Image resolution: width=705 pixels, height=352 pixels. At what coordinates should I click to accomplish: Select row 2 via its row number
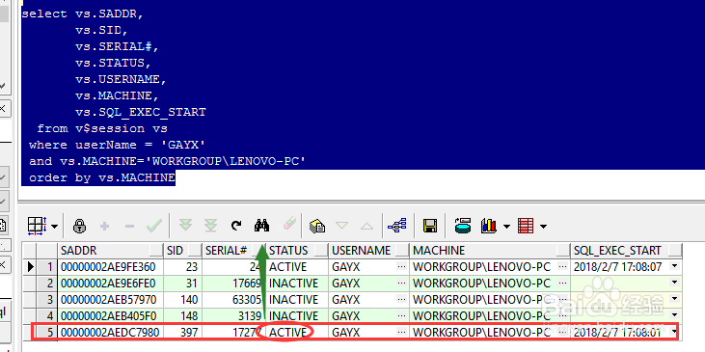coord(46,284)
